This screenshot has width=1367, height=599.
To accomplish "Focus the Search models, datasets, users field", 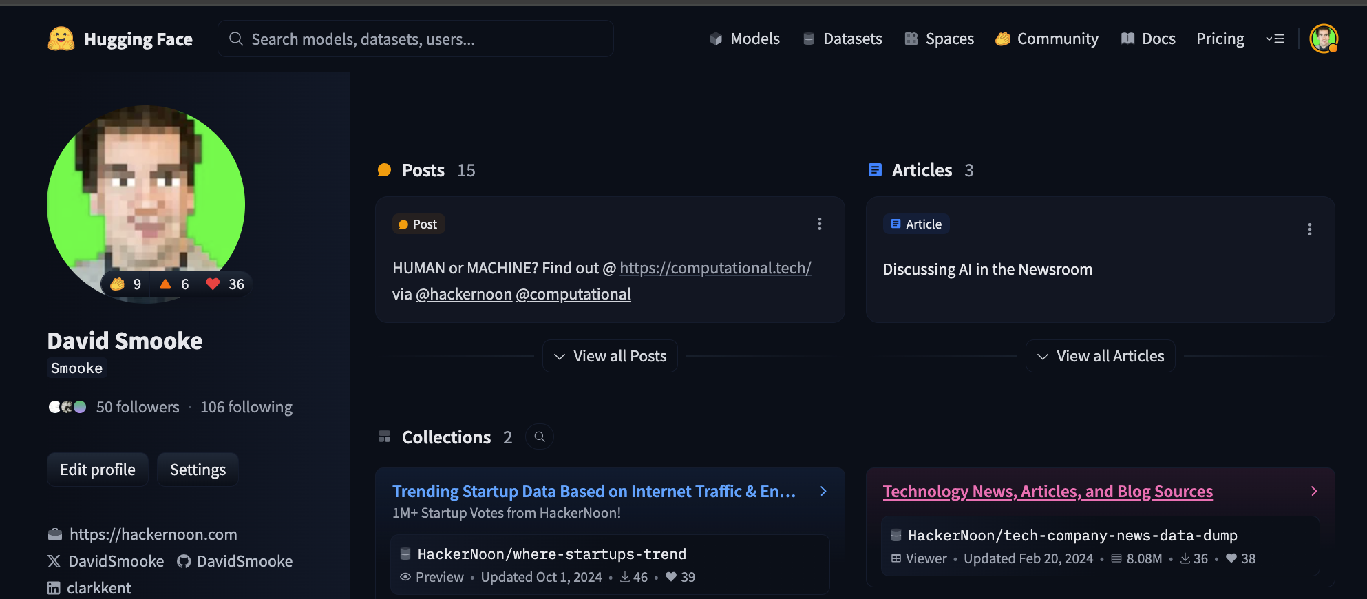I will coord(416,39).
